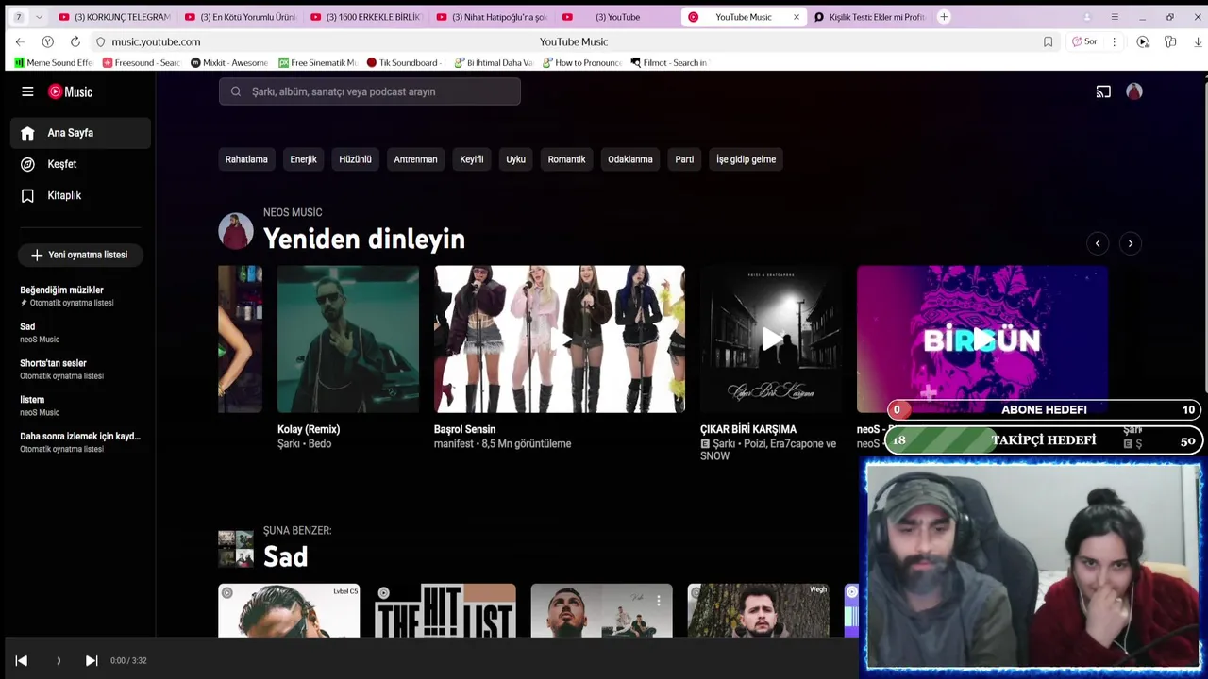This screenshot has height=679, width=1208.
Task: Close the YouTube Music browser tab
Action: click(796, 17)
